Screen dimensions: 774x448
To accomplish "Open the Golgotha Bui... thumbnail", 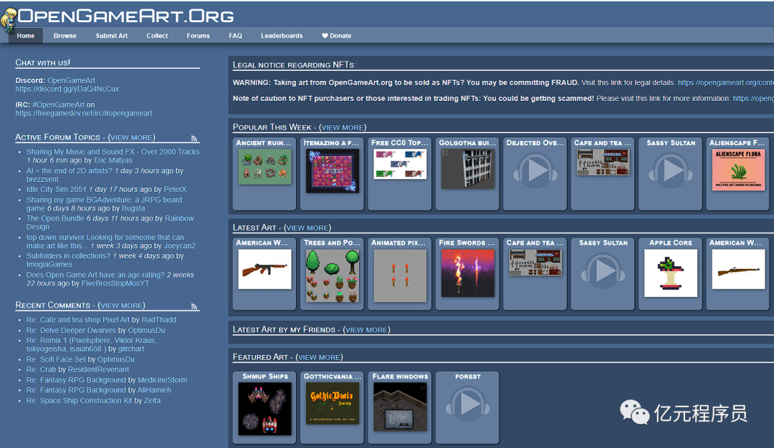I will point(467,170).
